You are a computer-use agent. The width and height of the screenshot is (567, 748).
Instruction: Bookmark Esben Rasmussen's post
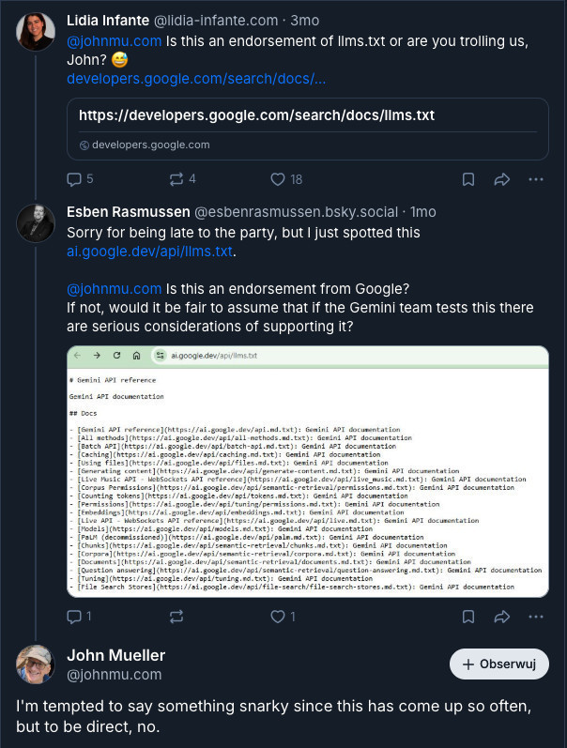point(467,617)
